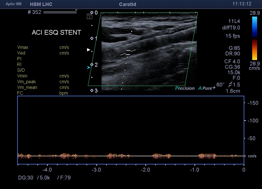
Task: Click the Vm_peak measurement label
Action: point(26,82)
